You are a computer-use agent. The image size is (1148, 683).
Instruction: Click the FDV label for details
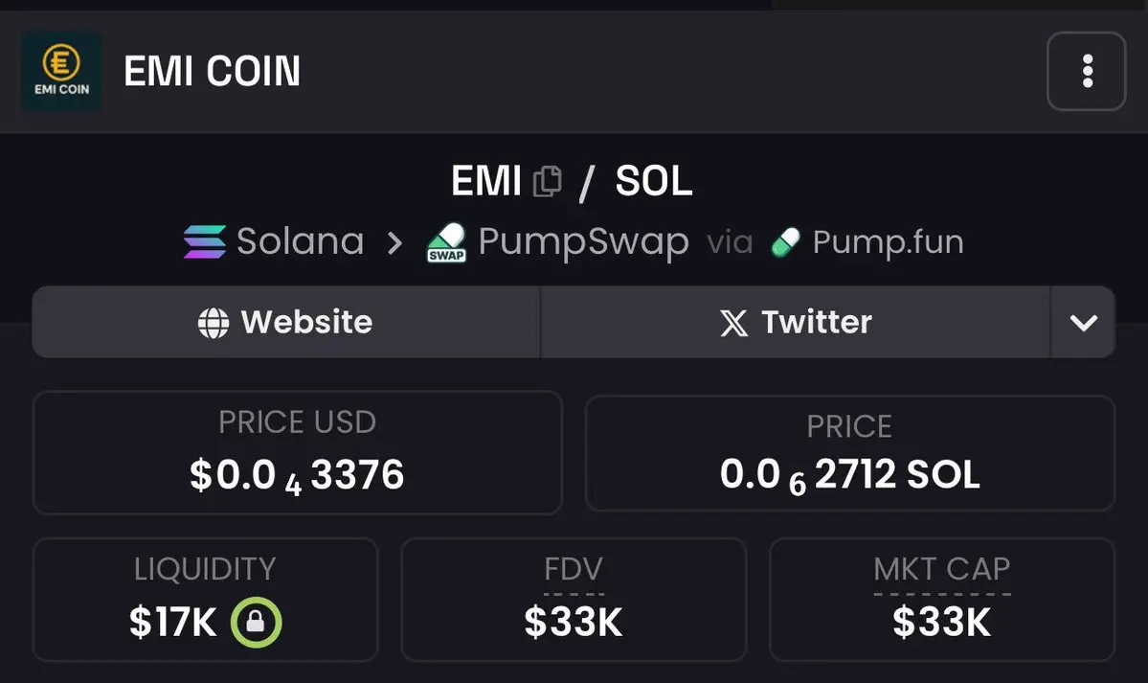click(x=573, y=570)
